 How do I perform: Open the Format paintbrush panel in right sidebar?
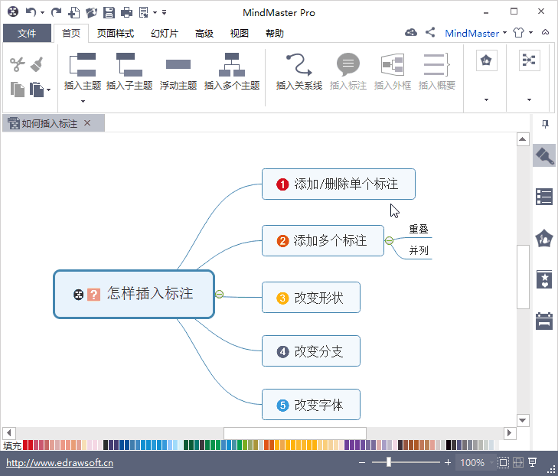point(544,155)
